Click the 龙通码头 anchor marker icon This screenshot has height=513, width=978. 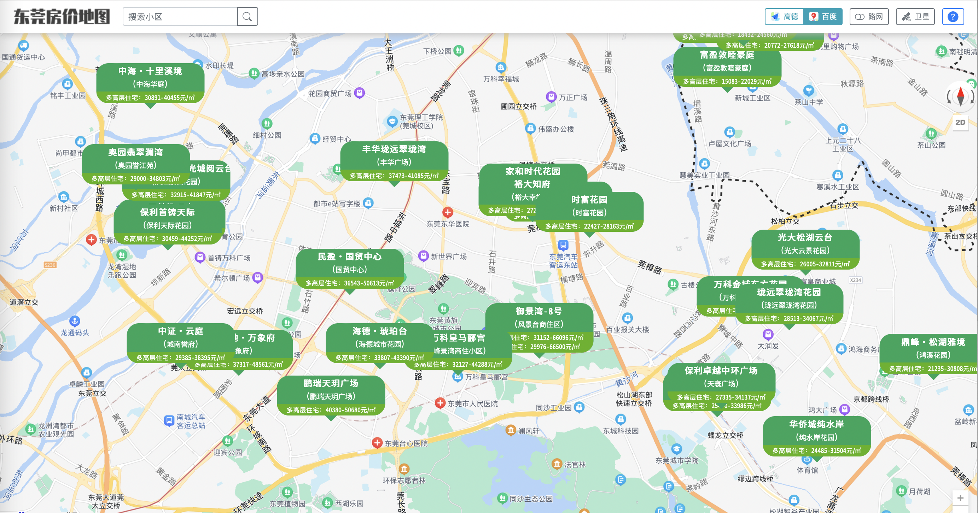(75, 321)
